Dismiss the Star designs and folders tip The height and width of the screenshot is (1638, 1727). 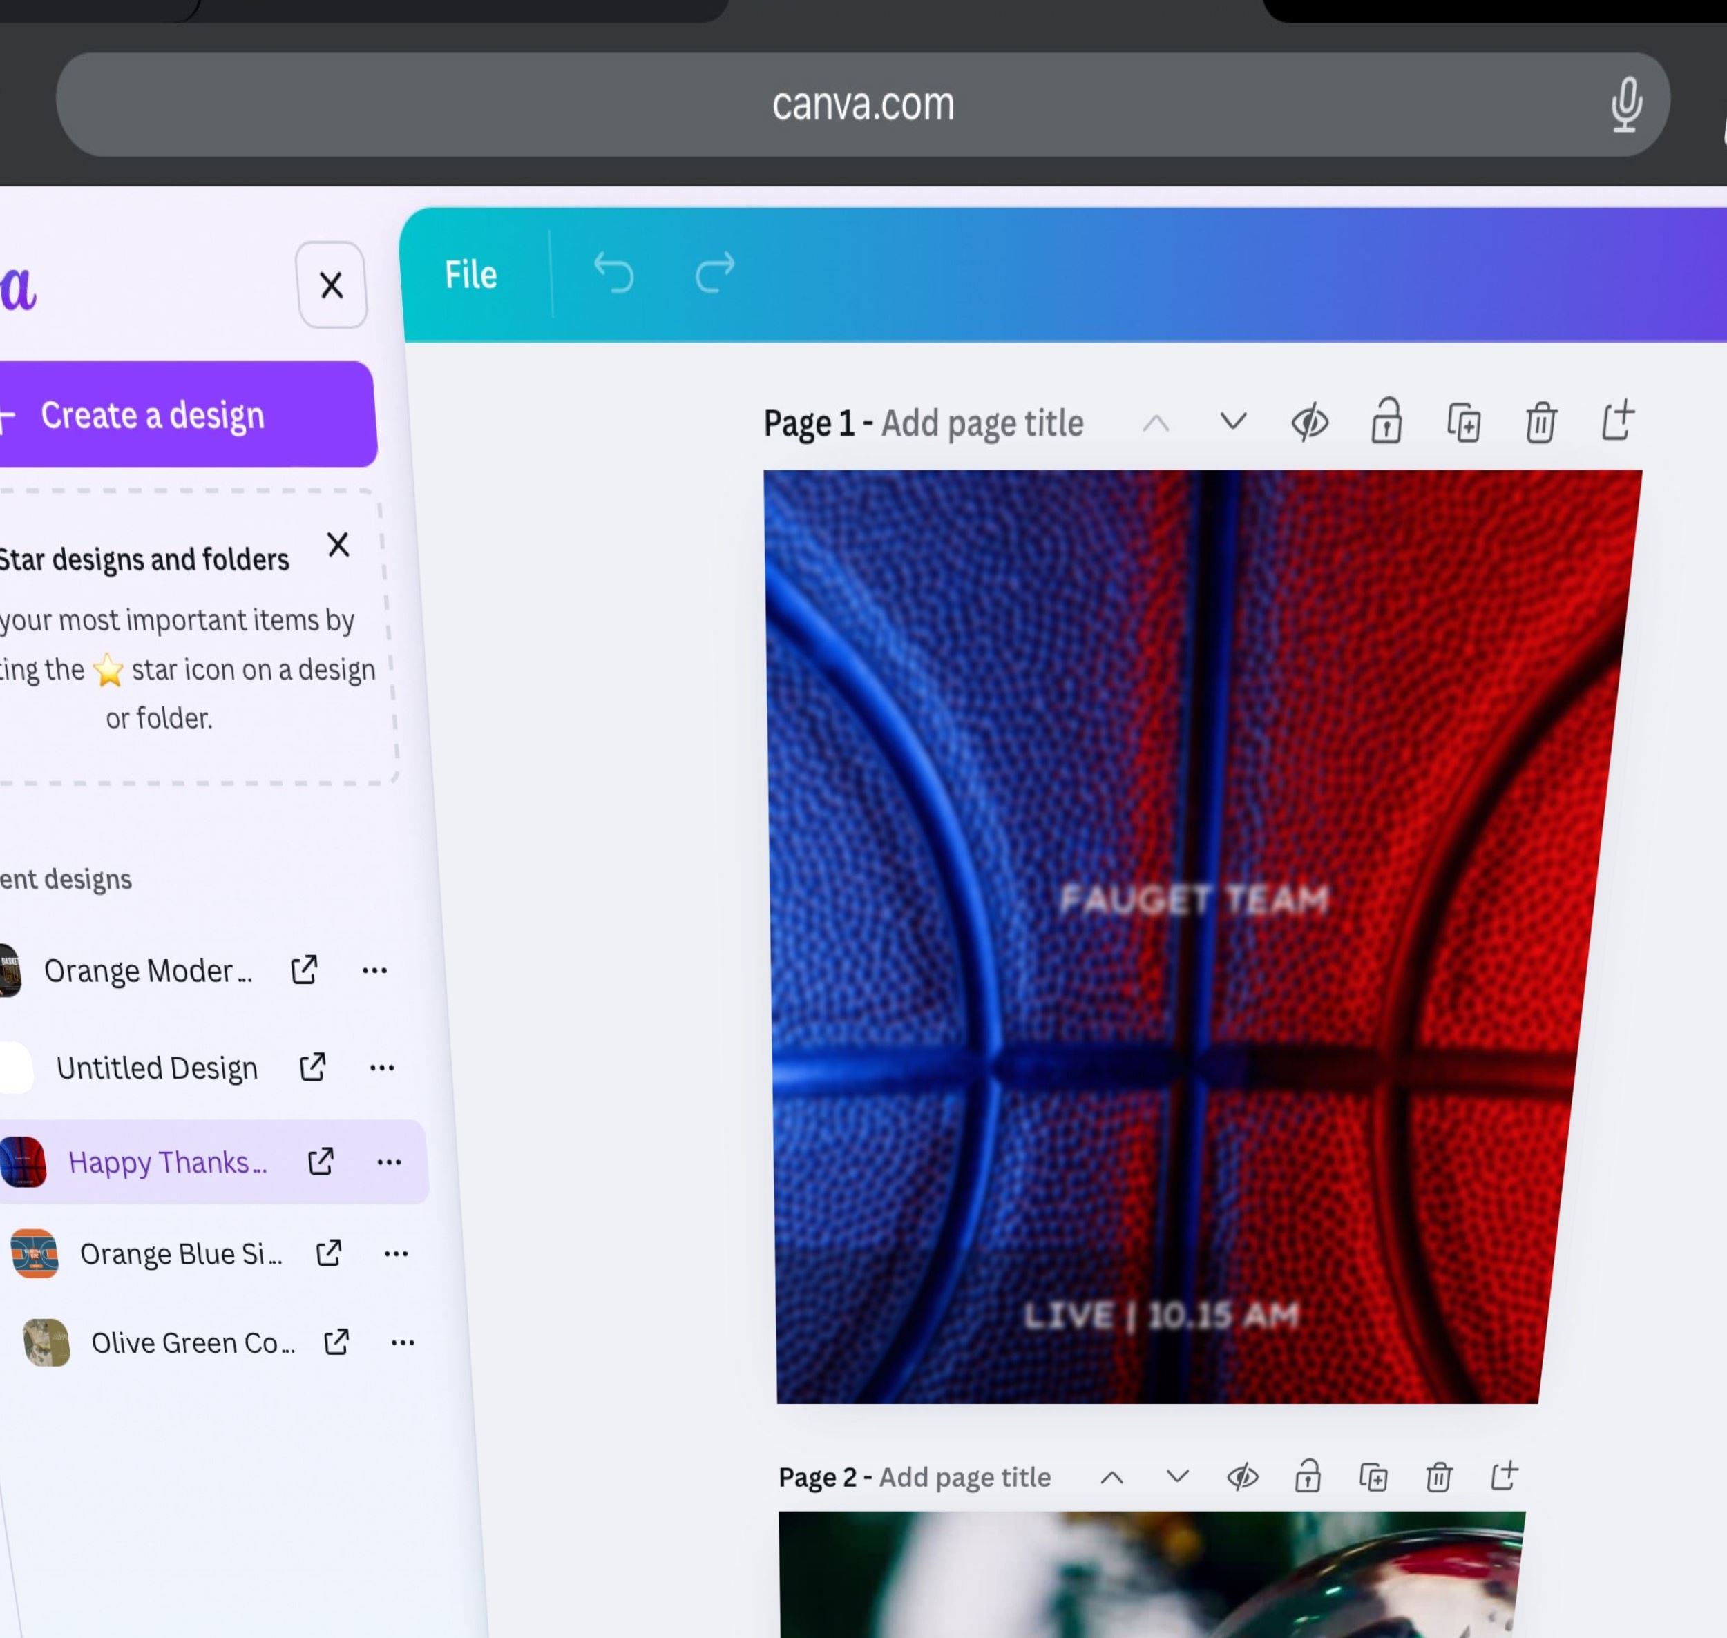pos(338,545)
